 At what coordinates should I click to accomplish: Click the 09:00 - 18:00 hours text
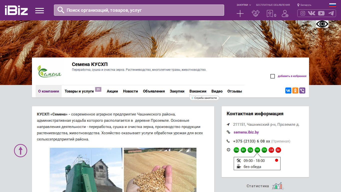[254, 161]
